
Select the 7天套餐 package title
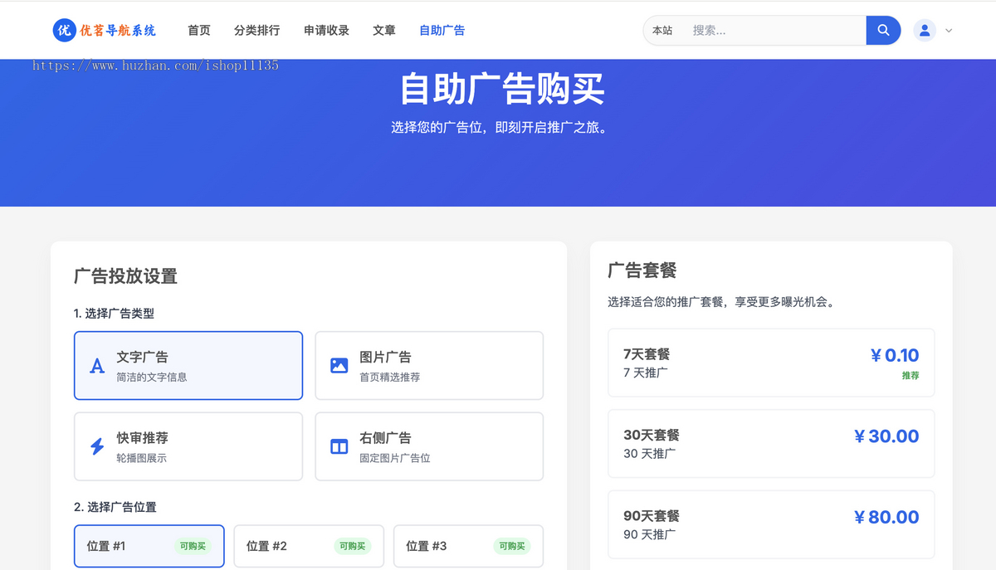[647, 354]
